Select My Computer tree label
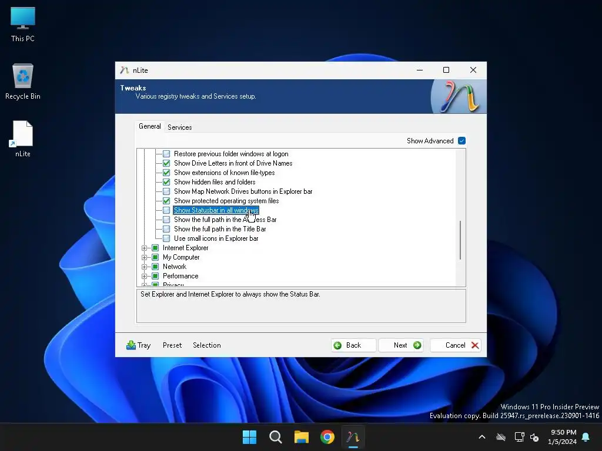The height and width of the screenshot is (451, 602). coord(181,257)
